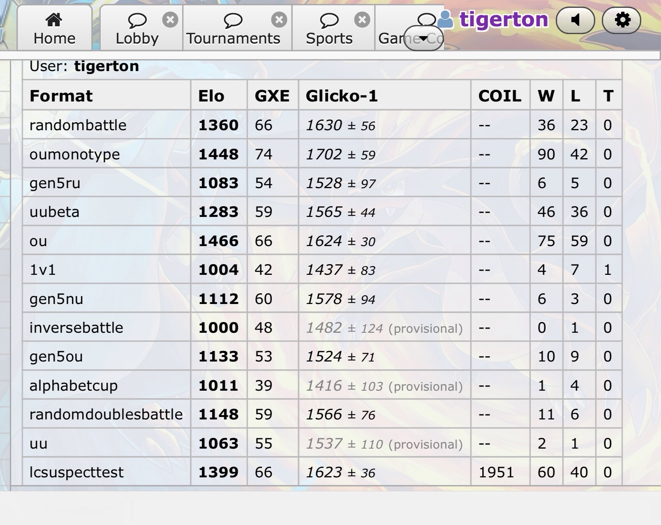Screen dimensions: 661x525
Task: Go to the Home tab
Action: (x=54, y=38)
